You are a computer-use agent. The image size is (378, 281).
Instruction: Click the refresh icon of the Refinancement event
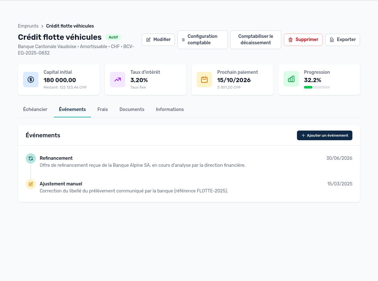pos(31,158)
